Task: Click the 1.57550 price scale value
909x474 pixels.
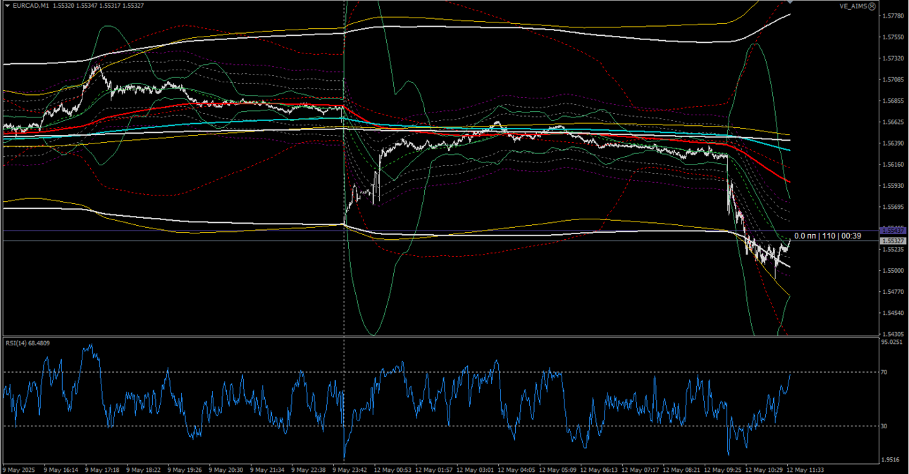Action: pyautogui.click(x=893, y=37)
